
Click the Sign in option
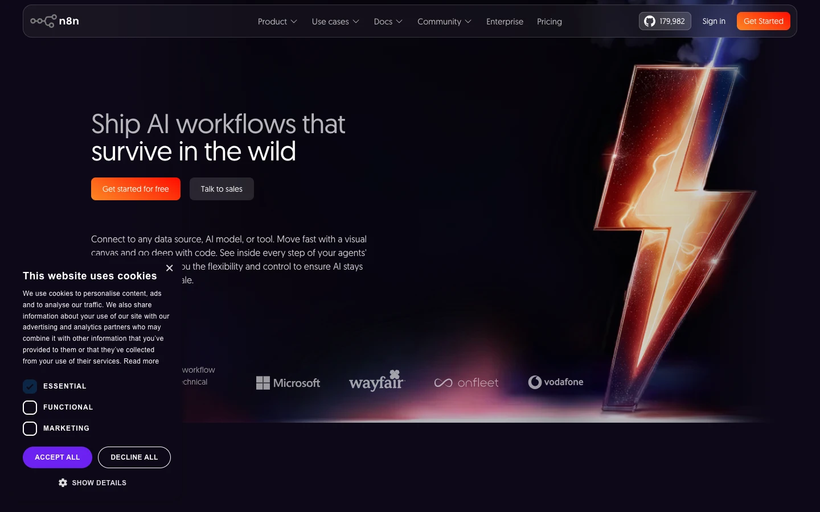(714, 21)
